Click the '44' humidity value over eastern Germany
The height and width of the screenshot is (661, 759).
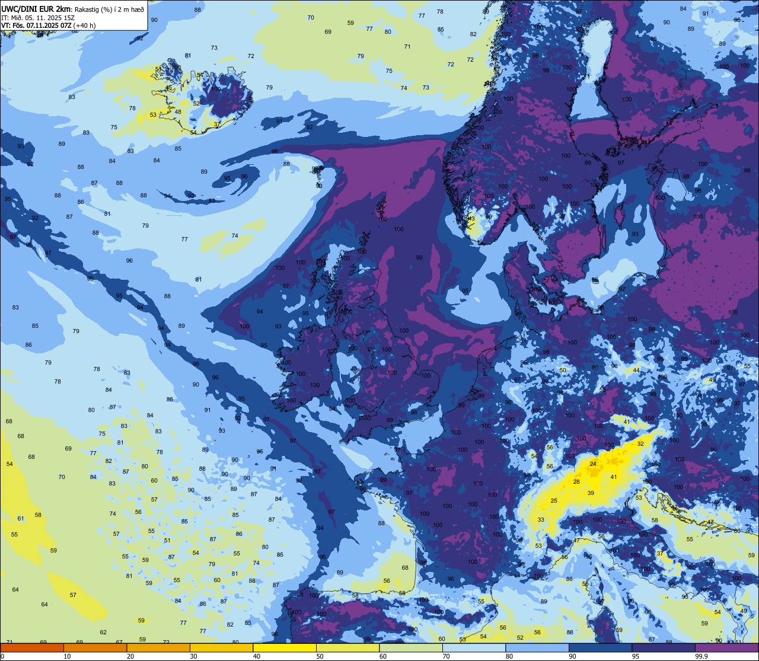point(636,370)
